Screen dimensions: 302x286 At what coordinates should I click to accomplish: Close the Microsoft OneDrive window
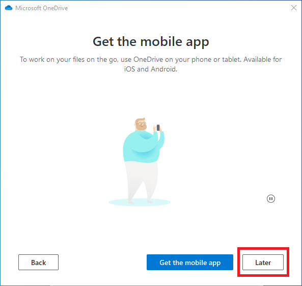click(x=294, y=8)
